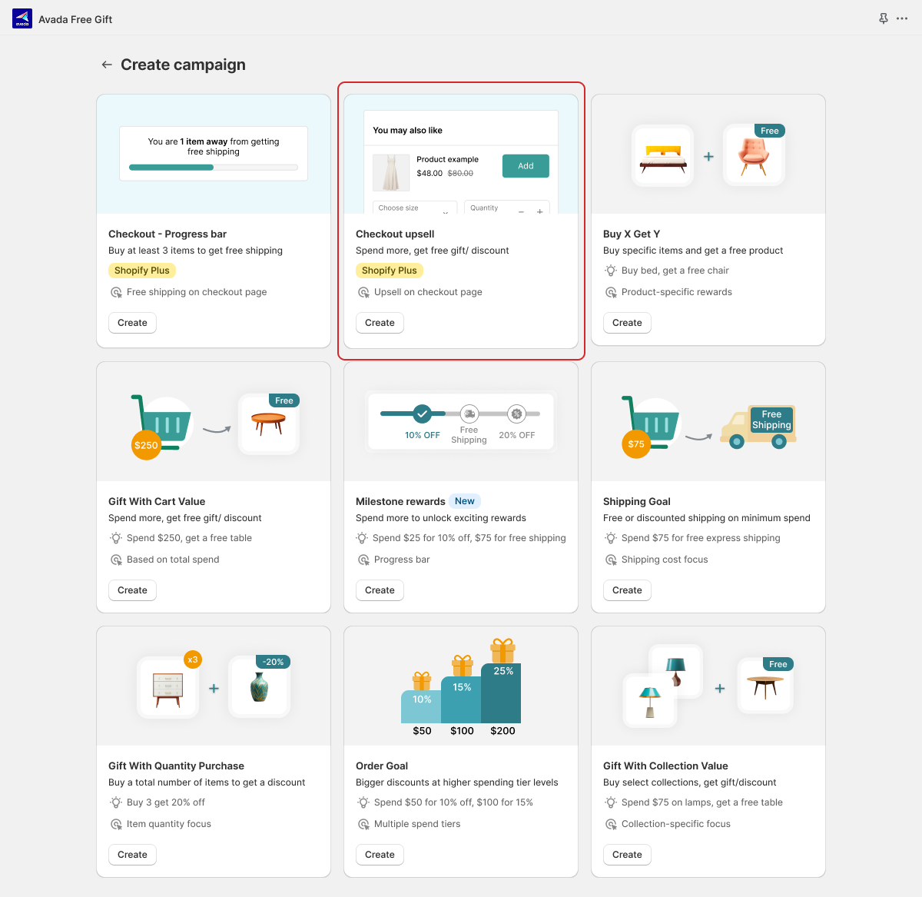
Task: Create a Checkout - Progress bar campaign
Action: 132,323
